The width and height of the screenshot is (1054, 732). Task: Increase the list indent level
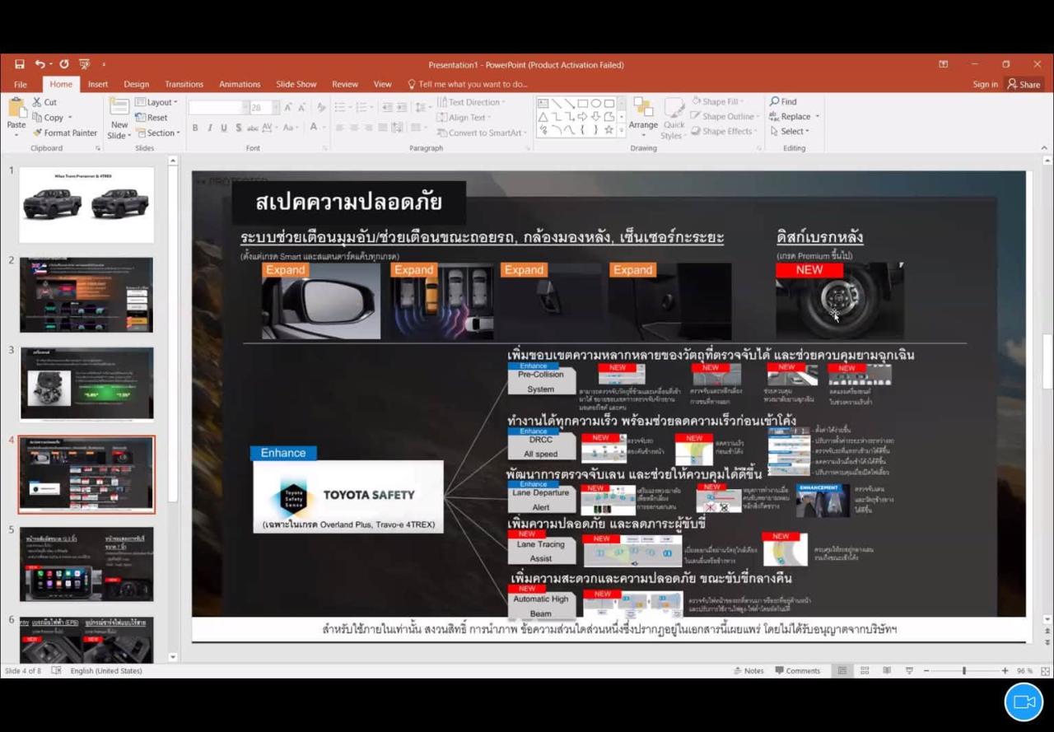(402, 108)
